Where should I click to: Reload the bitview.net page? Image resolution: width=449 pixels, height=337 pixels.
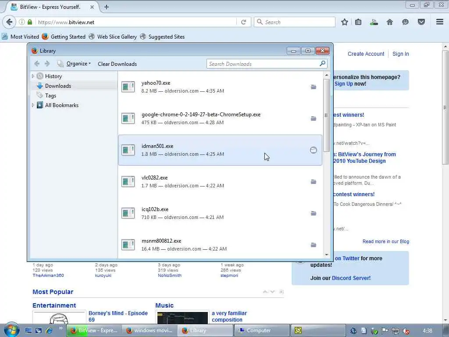244,22
